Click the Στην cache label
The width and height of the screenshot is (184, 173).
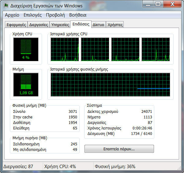click(x=23, y=117)
